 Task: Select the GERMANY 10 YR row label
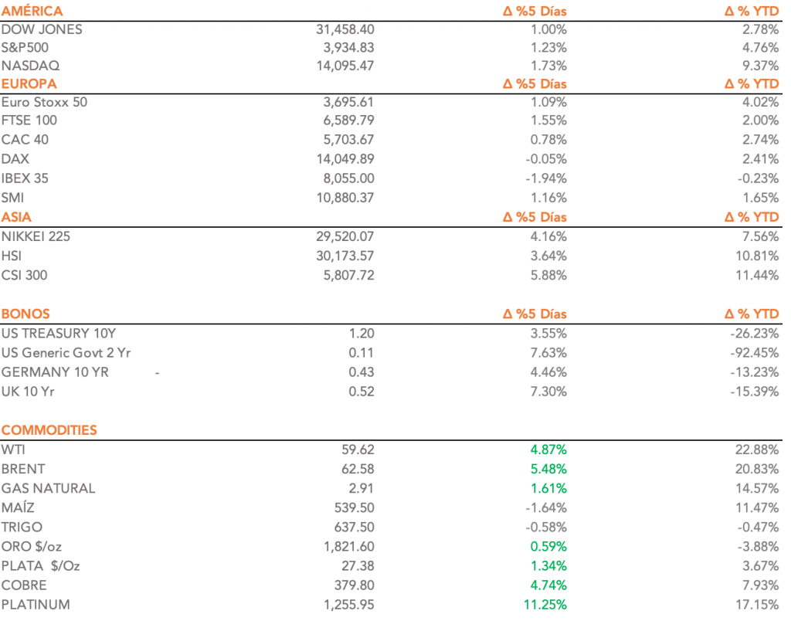(55, 372)
